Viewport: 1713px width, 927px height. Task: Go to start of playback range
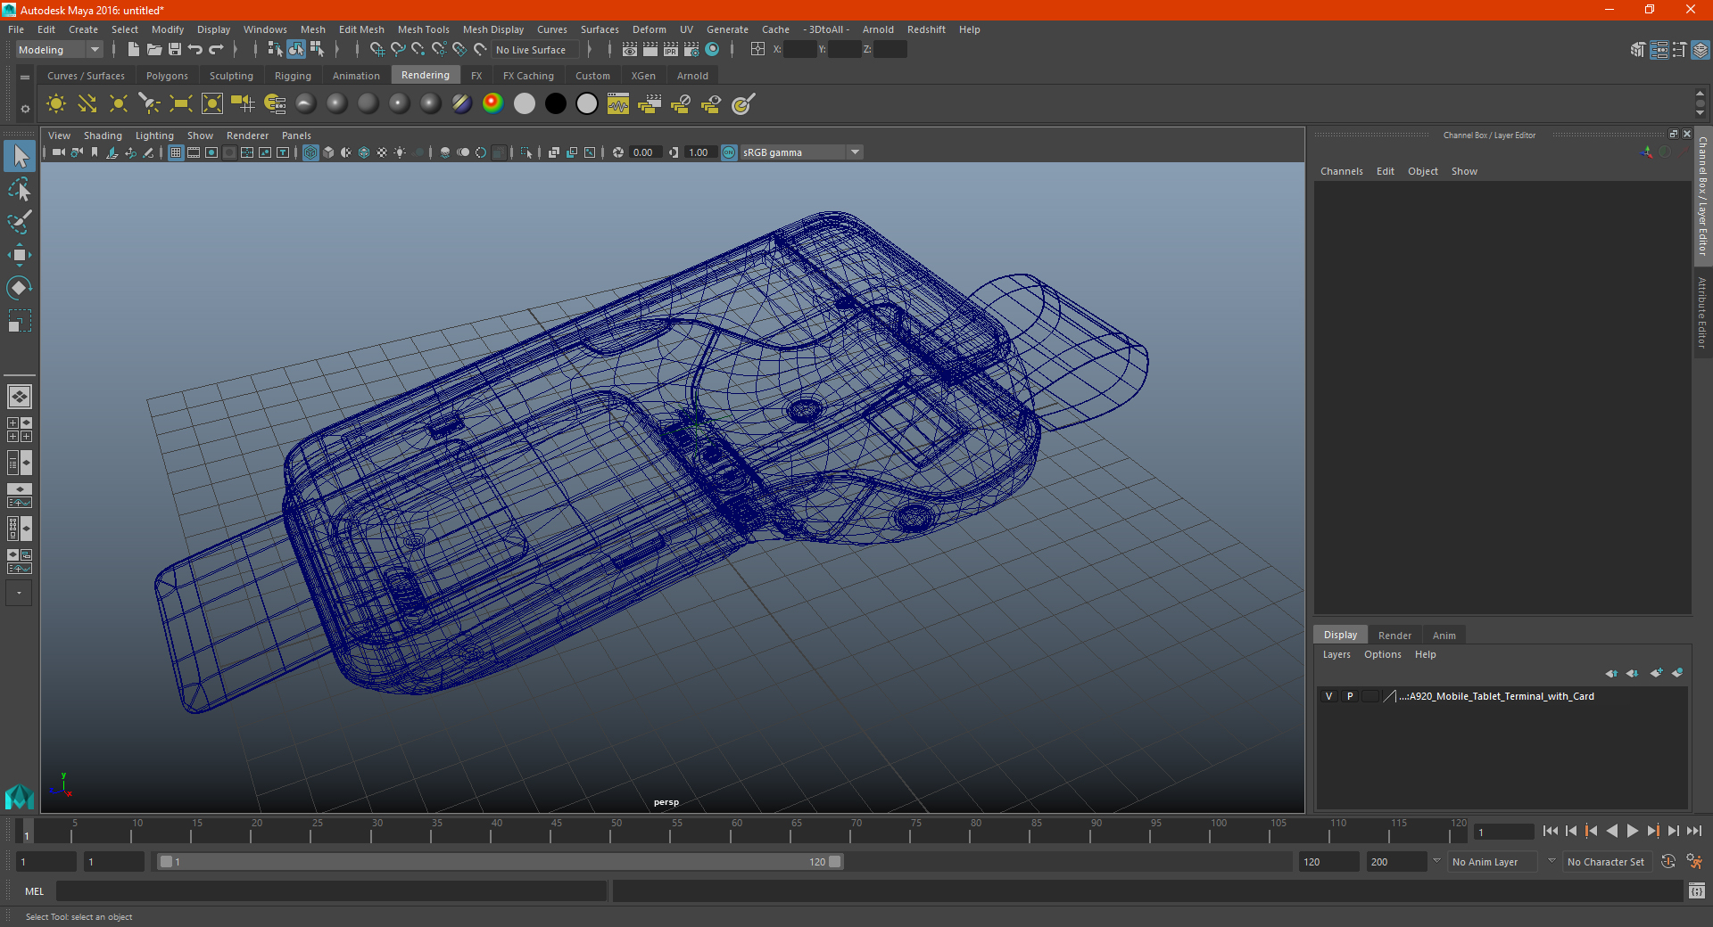click(1551, 831)
